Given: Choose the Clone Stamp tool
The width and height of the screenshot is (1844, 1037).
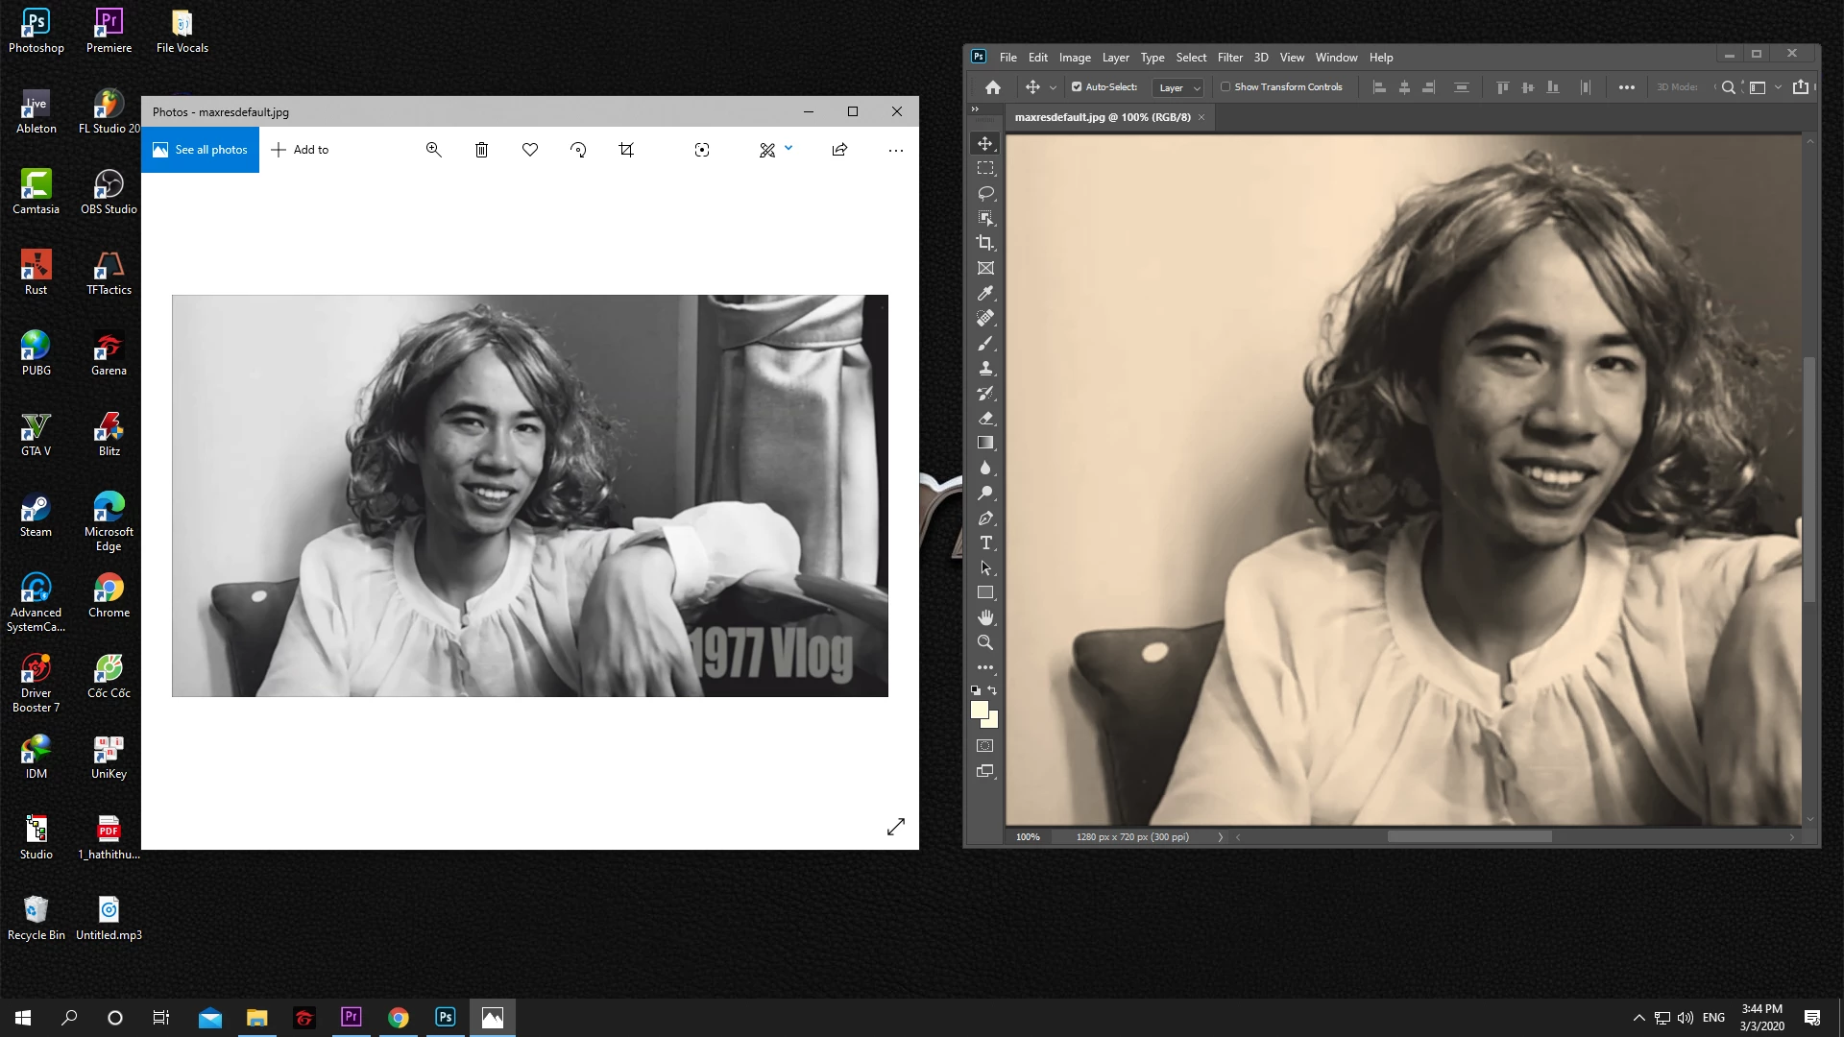Looking at the screenshot, I should point(985,368).
